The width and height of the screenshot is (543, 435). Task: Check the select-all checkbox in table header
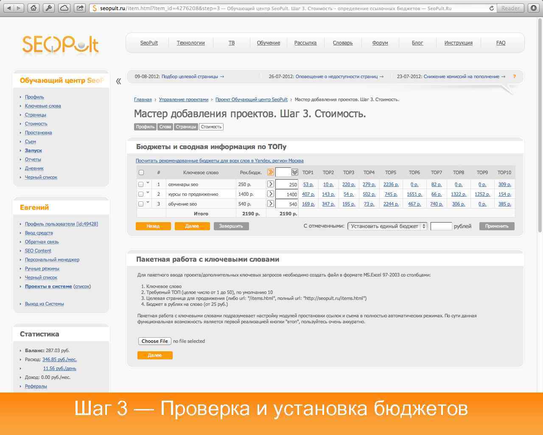[140, 172]
